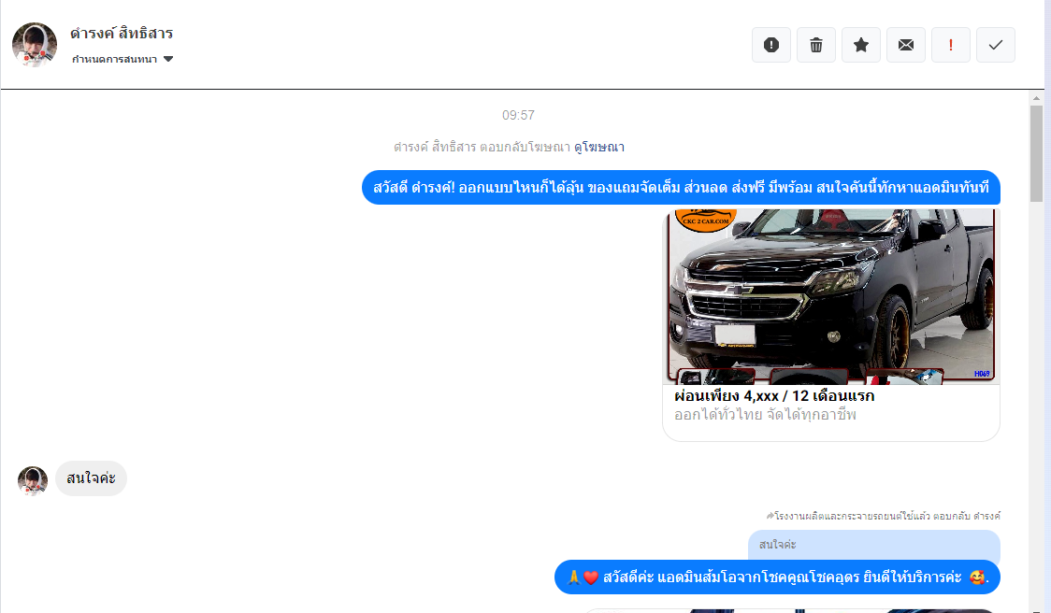Mark conversation done with checkmark icon
The image size is (1051, 613).
(996, 45)
